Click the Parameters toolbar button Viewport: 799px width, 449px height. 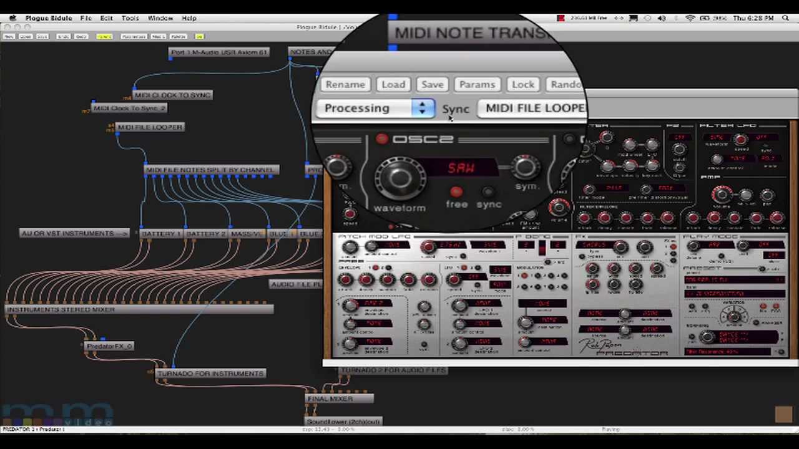tap(134, 36)
